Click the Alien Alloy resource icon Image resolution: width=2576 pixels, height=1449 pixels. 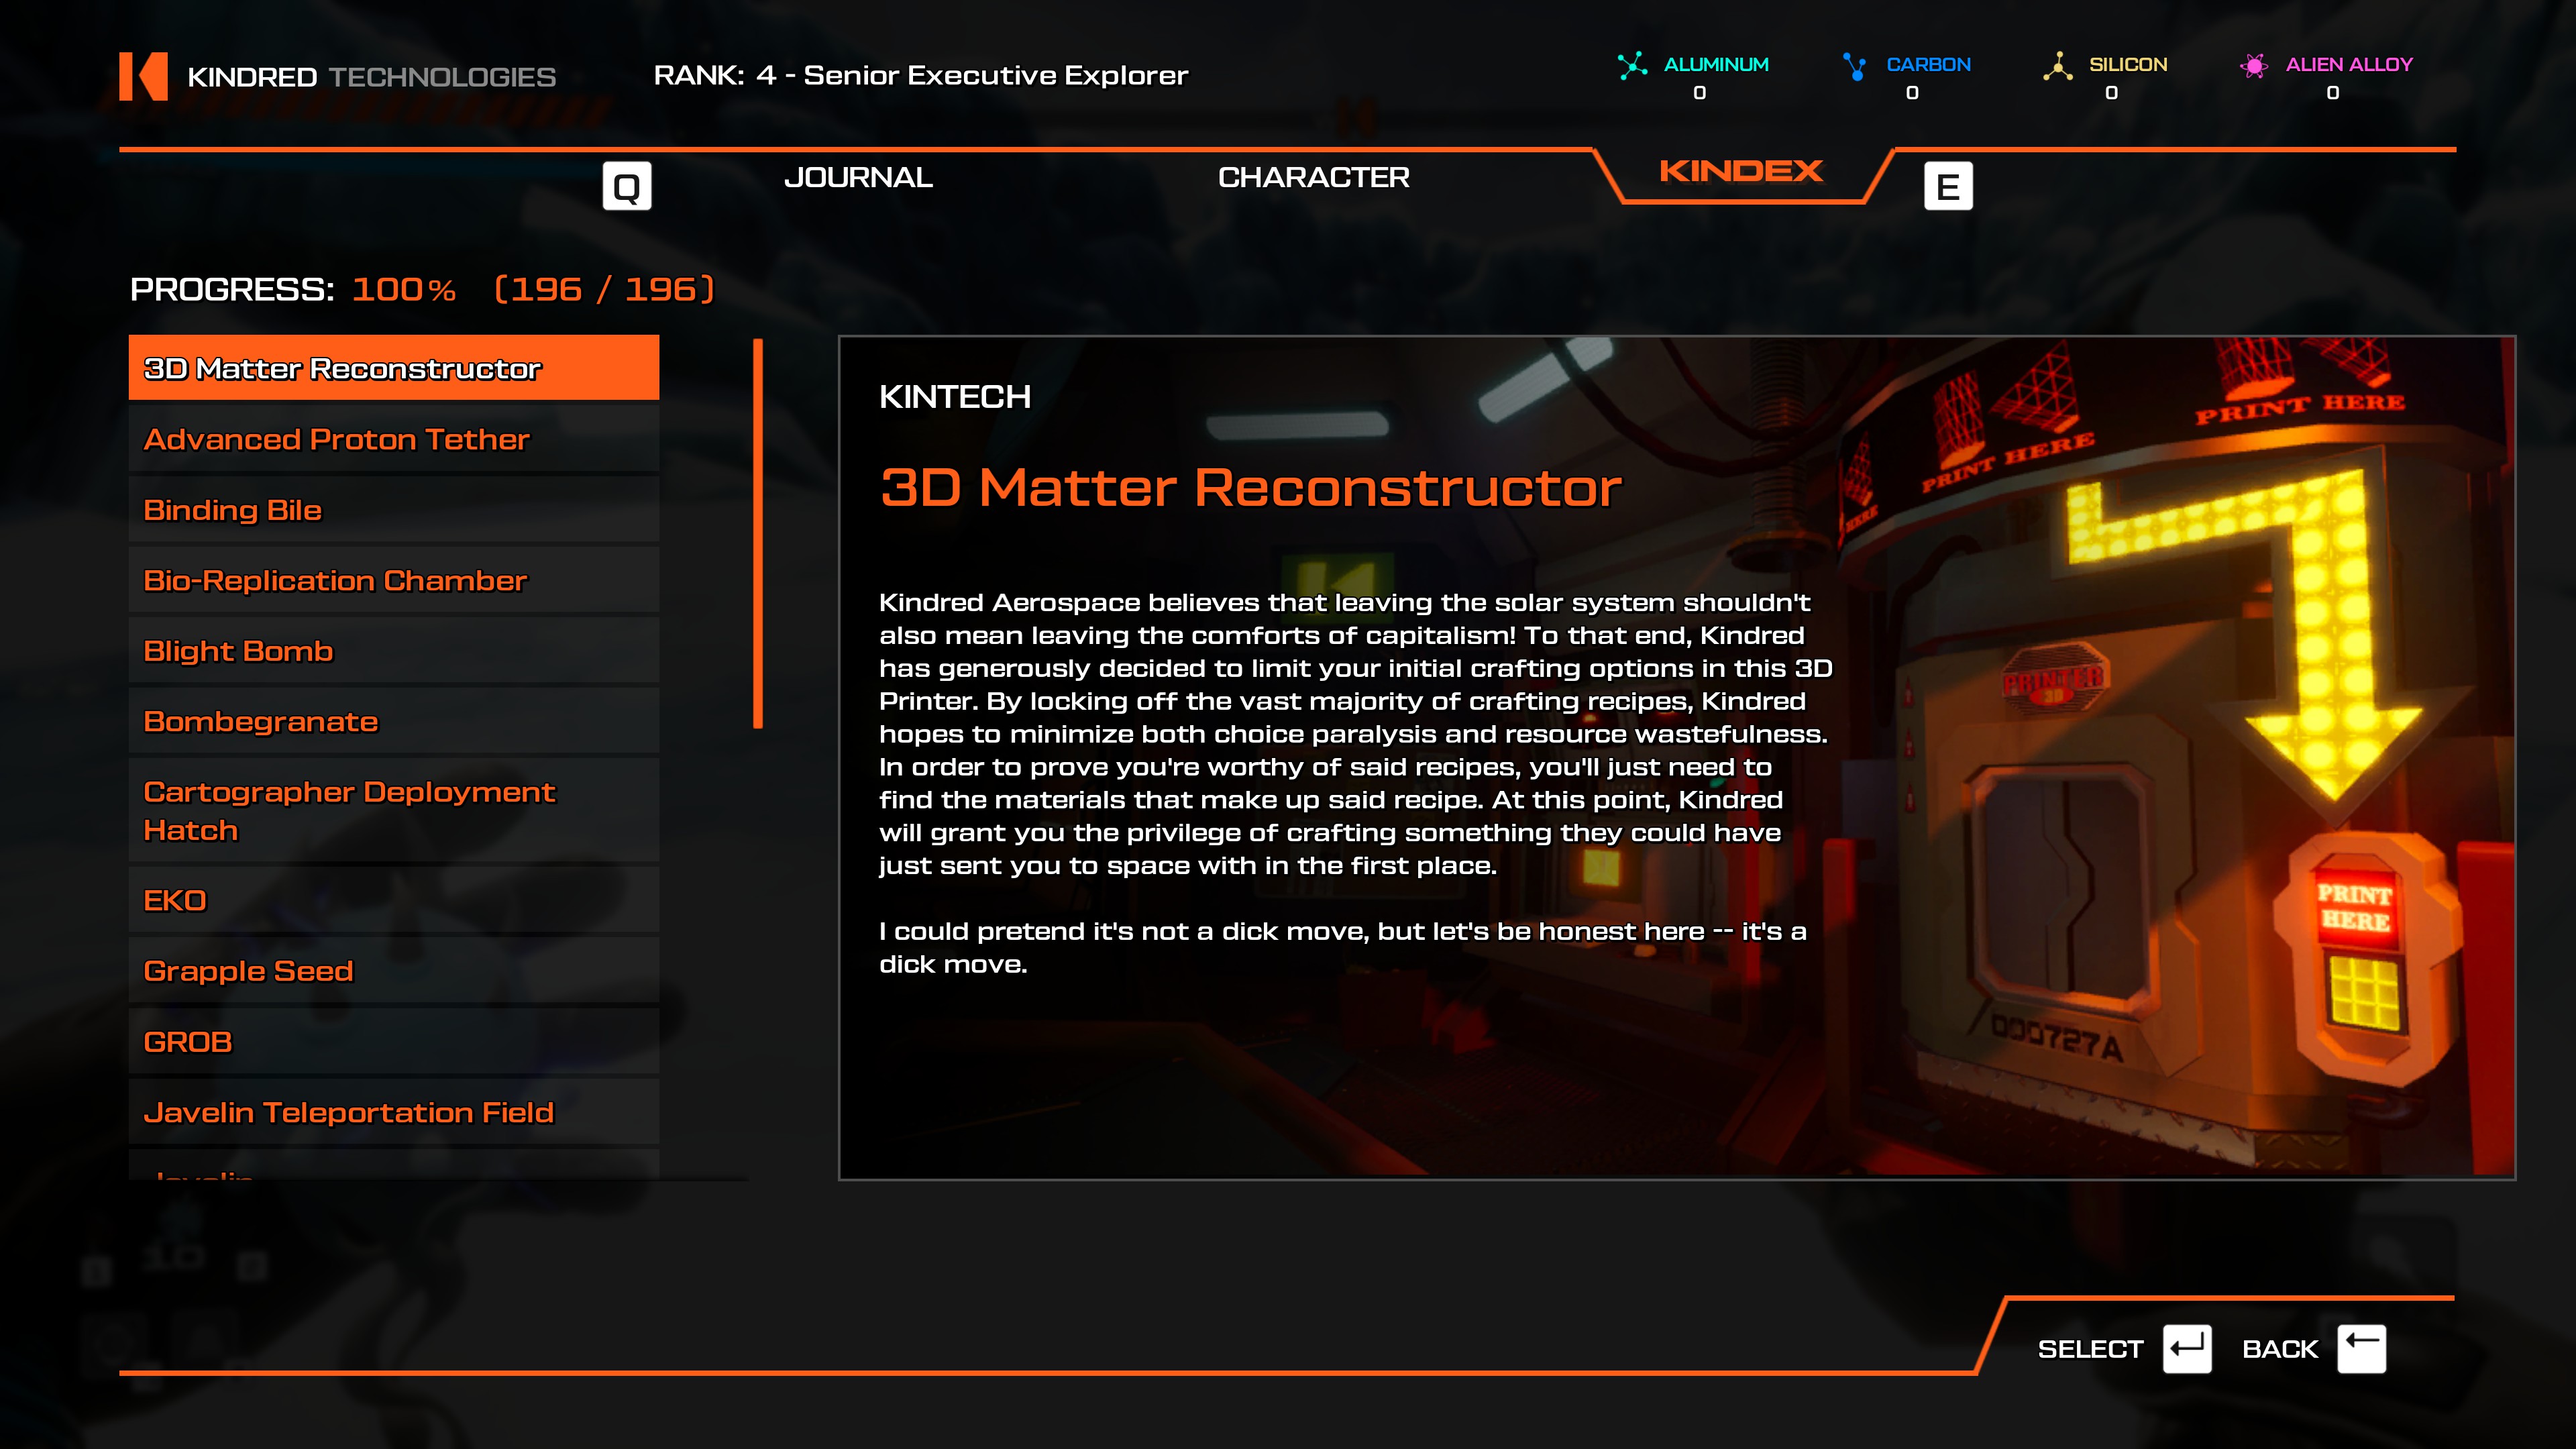2253,66
